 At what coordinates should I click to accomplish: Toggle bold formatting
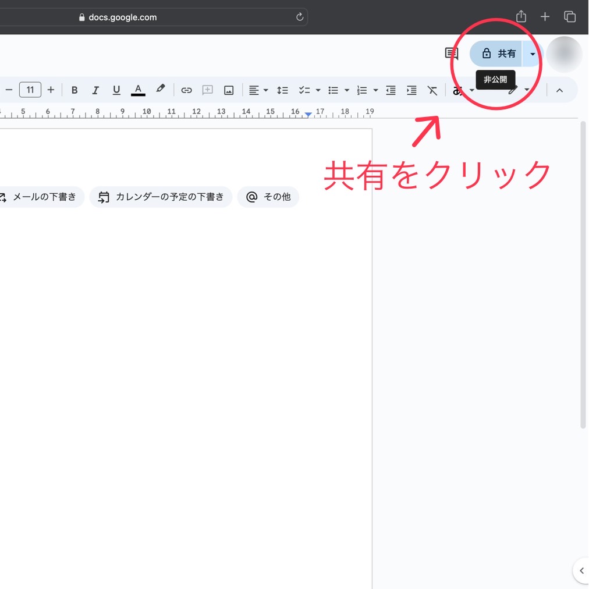pos(74,90)
